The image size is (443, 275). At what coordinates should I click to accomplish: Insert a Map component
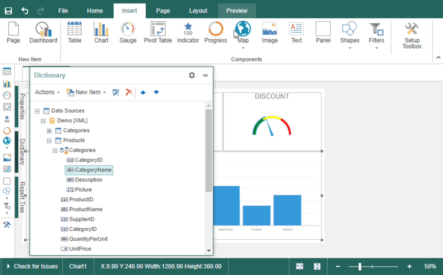[243, 32]
